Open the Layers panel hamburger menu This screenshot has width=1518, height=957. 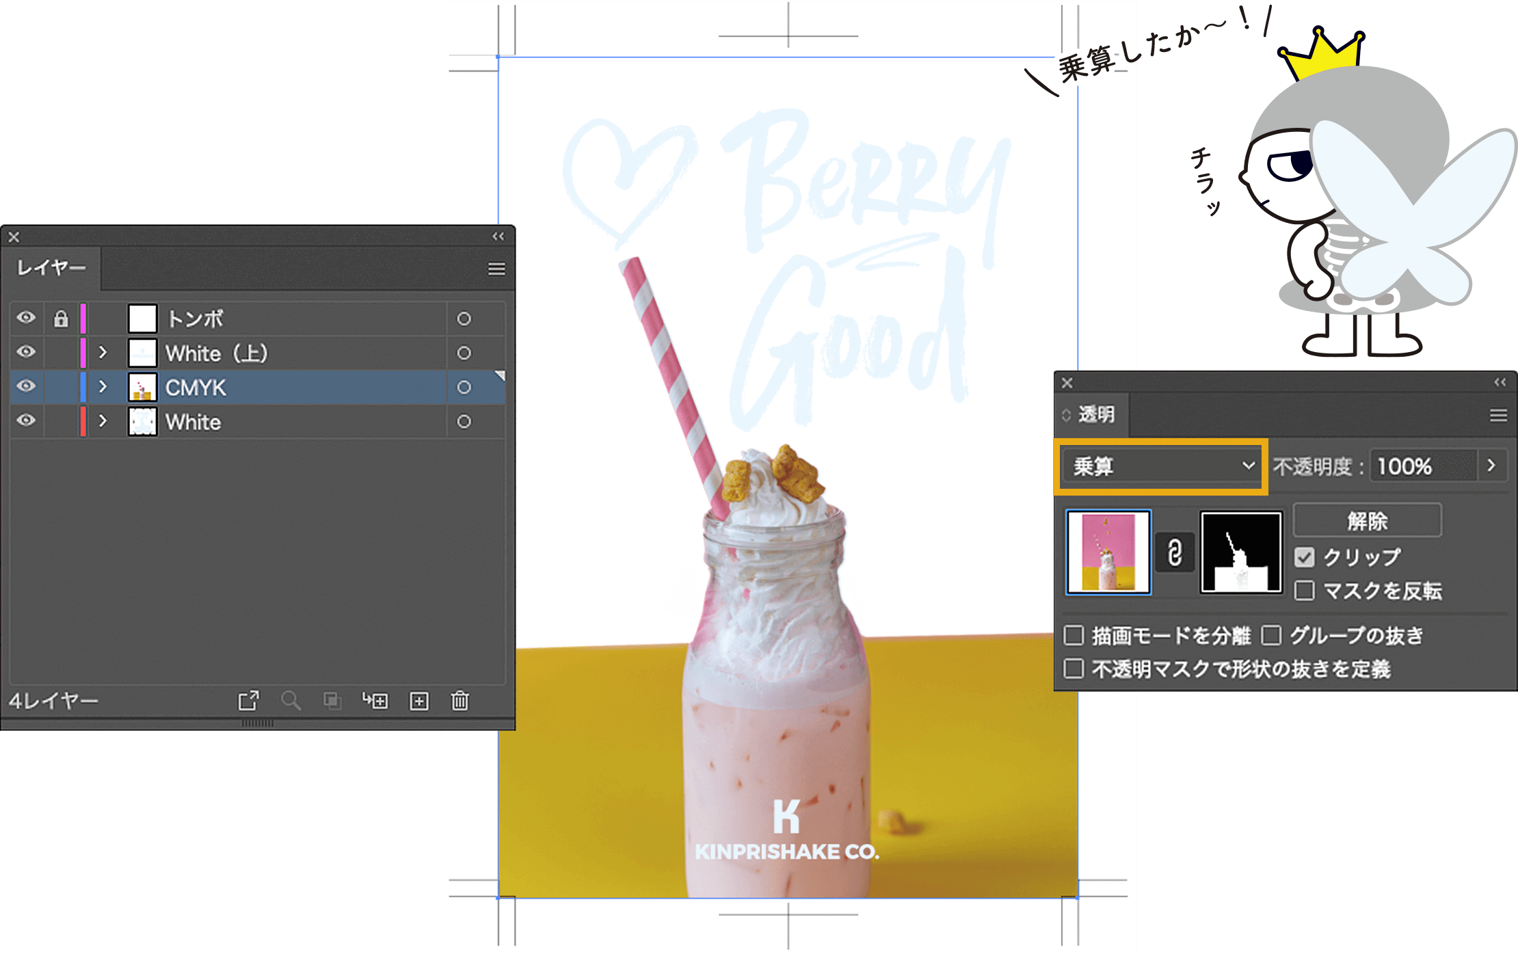[497, 269]
